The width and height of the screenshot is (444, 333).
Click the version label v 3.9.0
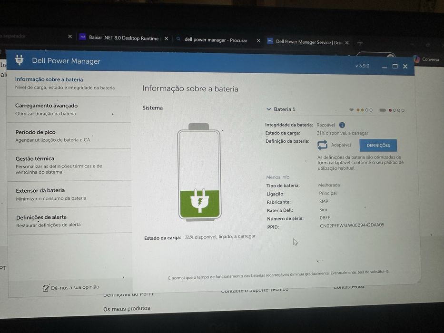point(363,66)
